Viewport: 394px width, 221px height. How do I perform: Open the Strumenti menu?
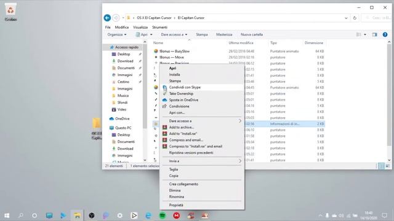tap(159, 27)
